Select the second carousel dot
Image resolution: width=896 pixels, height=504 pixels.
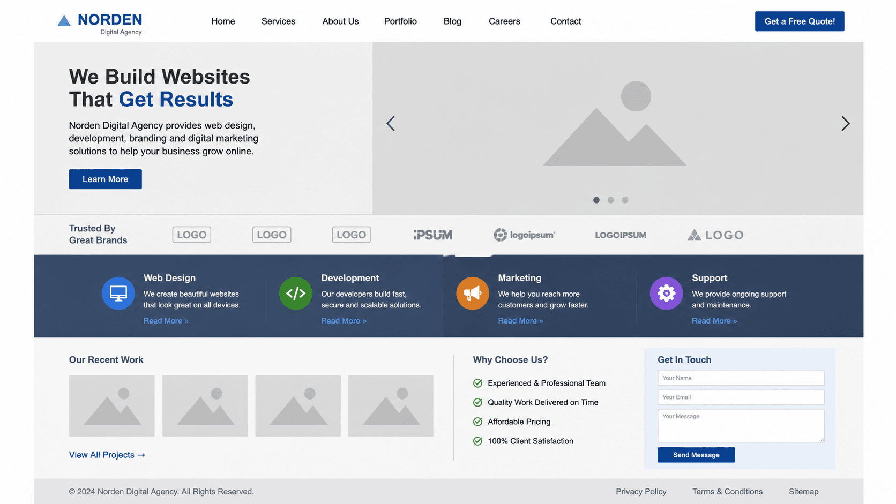pyautogui.click(x=611, y=200)
